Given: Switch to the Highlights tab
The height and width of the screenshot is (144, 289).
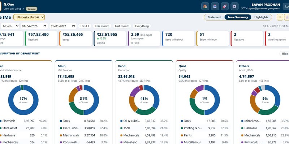Looking at the screenshot, I should tap(261, 17).
